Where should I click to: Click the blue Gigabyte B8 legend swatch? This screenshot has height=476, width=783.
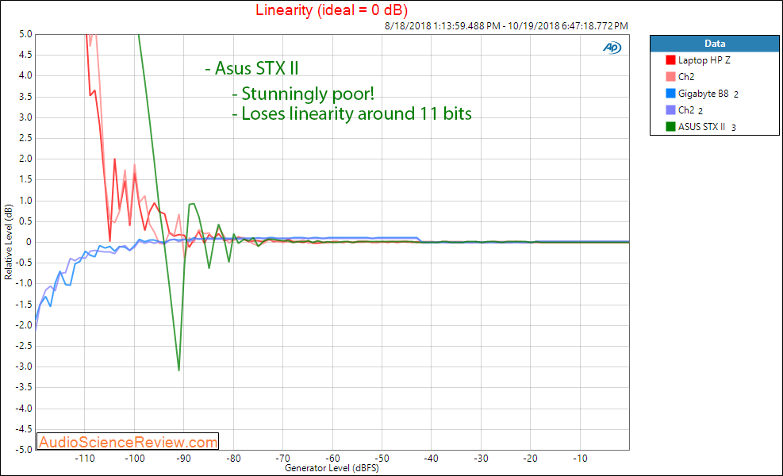[x=670, y=94]
